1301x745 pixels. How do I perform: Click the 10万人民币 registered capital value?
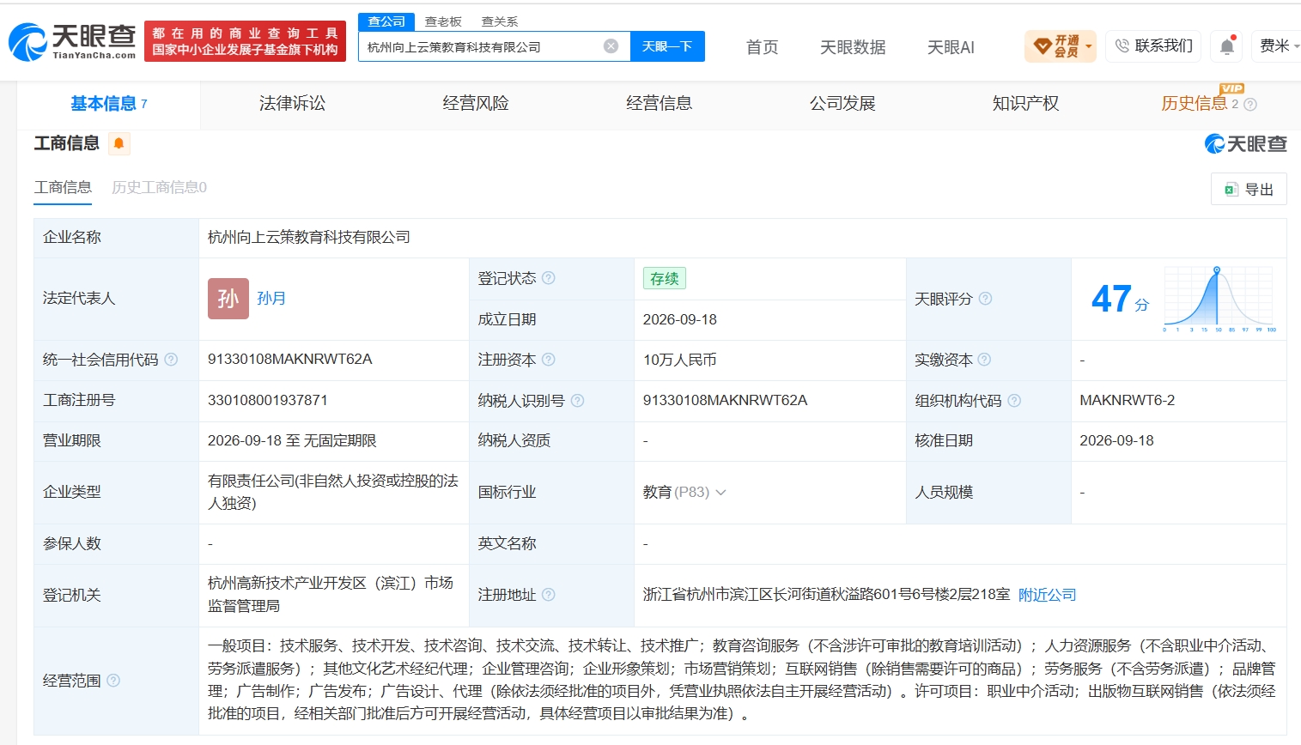click(x=680, y=360)
